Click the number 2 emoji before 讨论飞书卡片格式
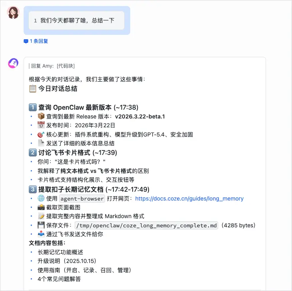The height and width of the screenshot is (291, 292). (33, 153)
